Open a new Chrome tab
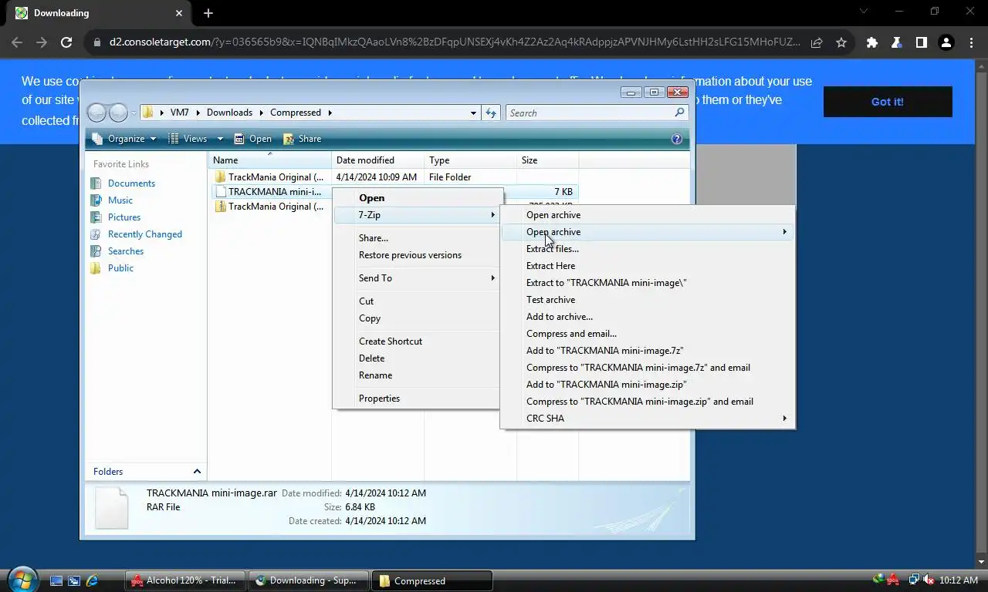This screenshot has width=988, height=592. 208,13
